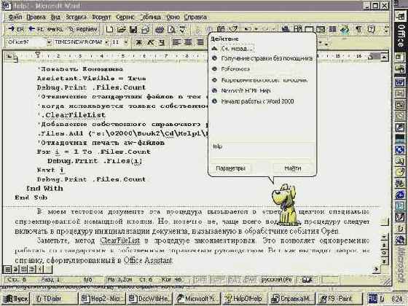Click the RepNew toolbar button

[x=83, y=29]
